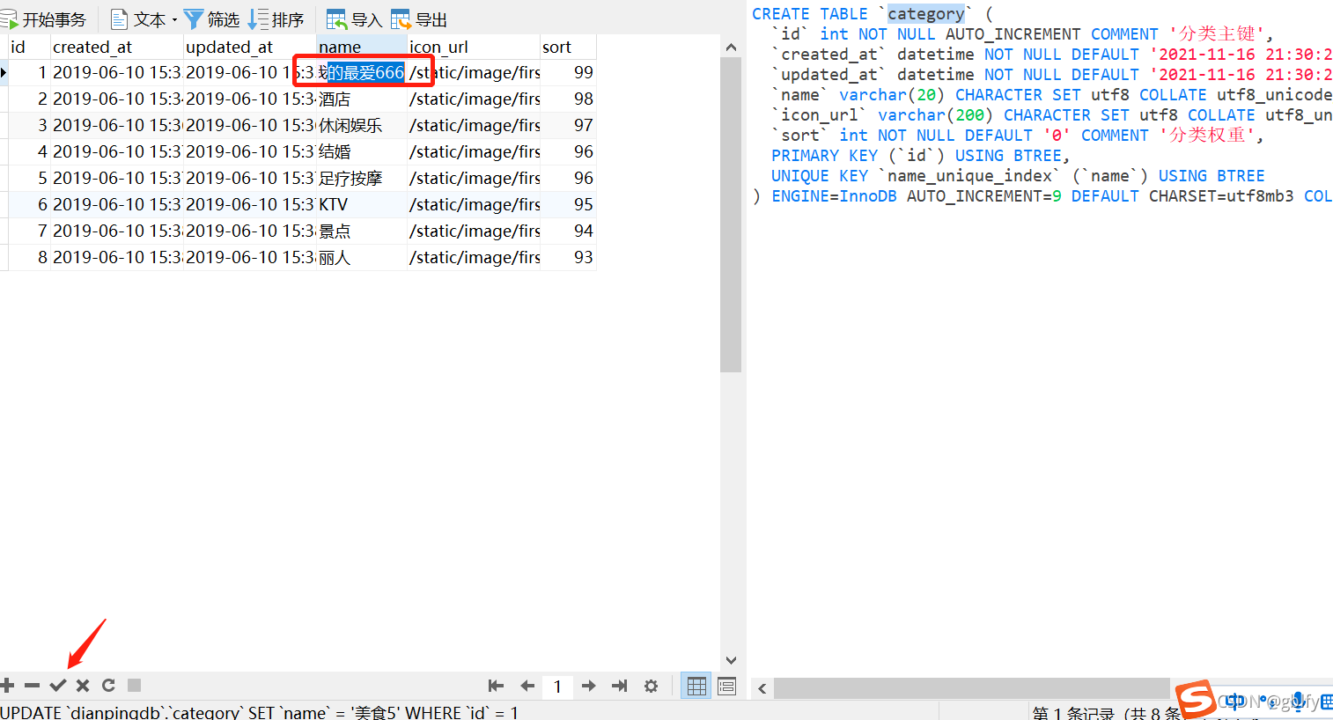The image size is (1333, 720).
Task: Click the name column header
Action: click(362, 47)
